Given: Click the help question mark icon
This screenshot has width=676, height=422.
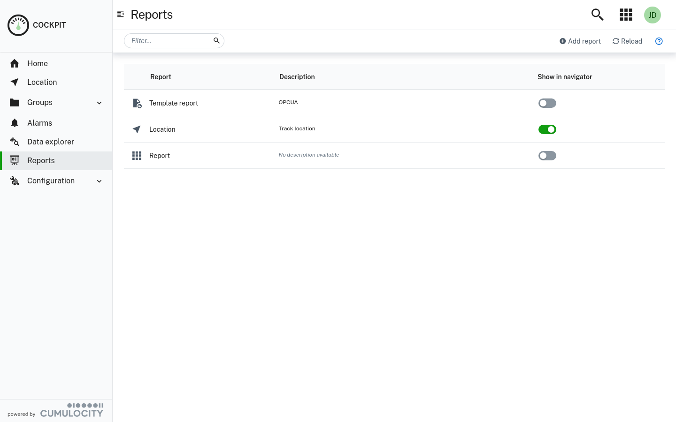Looking at the screenshot, I should point(659,41).
